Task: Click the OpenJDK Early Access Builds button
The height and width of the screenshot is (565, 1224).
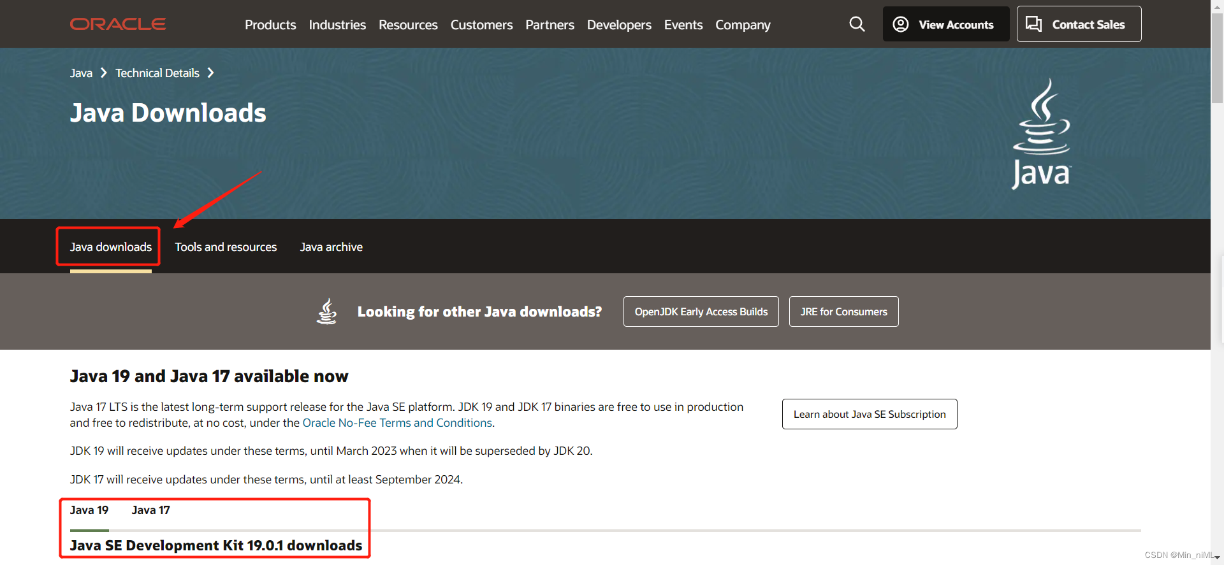Action: coord(701,311)
